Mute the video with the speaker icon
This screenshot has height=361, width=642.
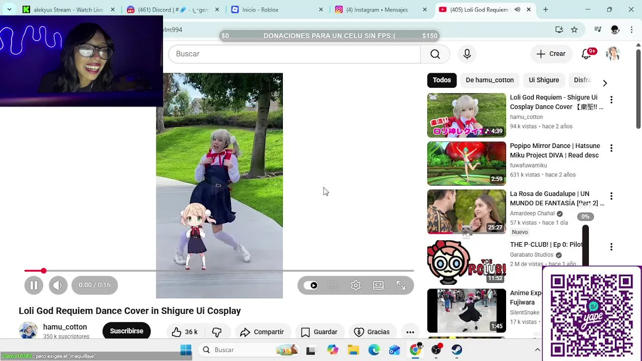pos(58,285)
